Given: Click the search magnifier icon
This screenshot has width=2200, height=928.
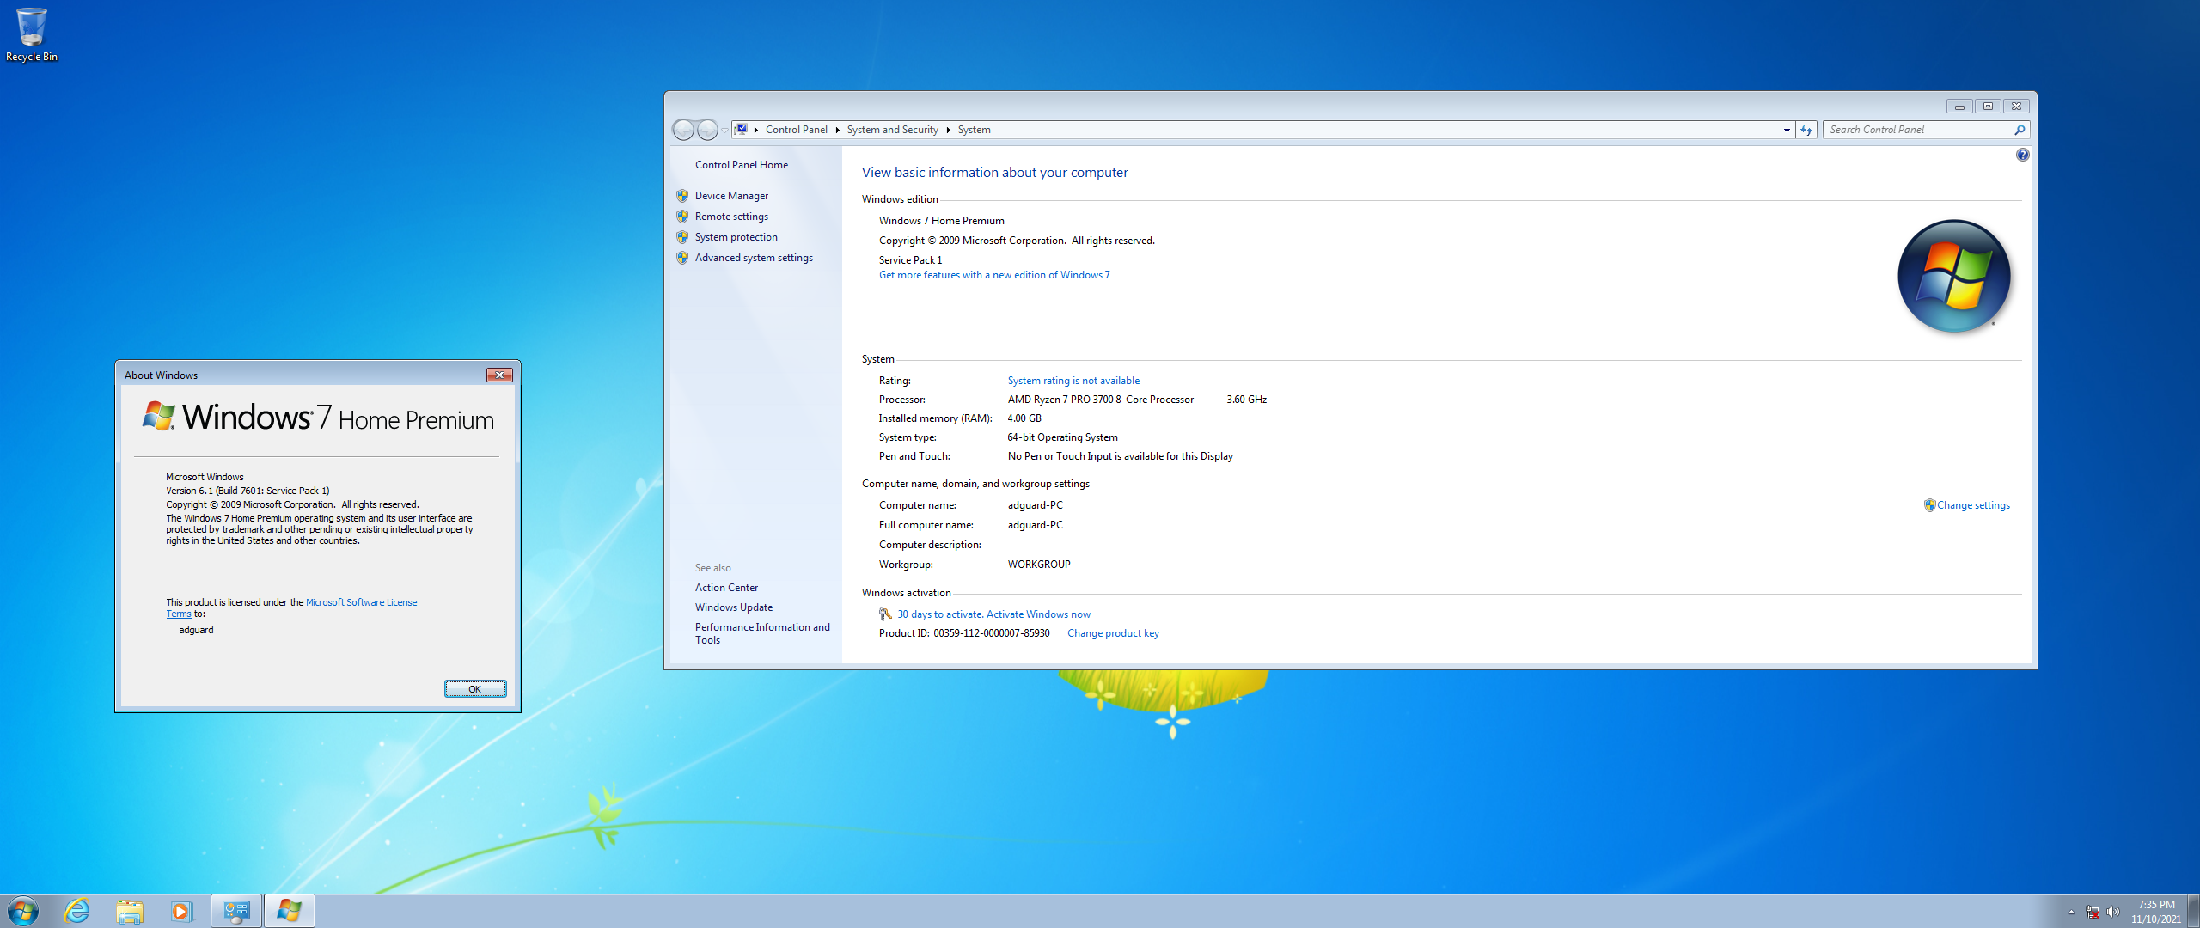Looking at the screenshot, I should click(2020, 130).
